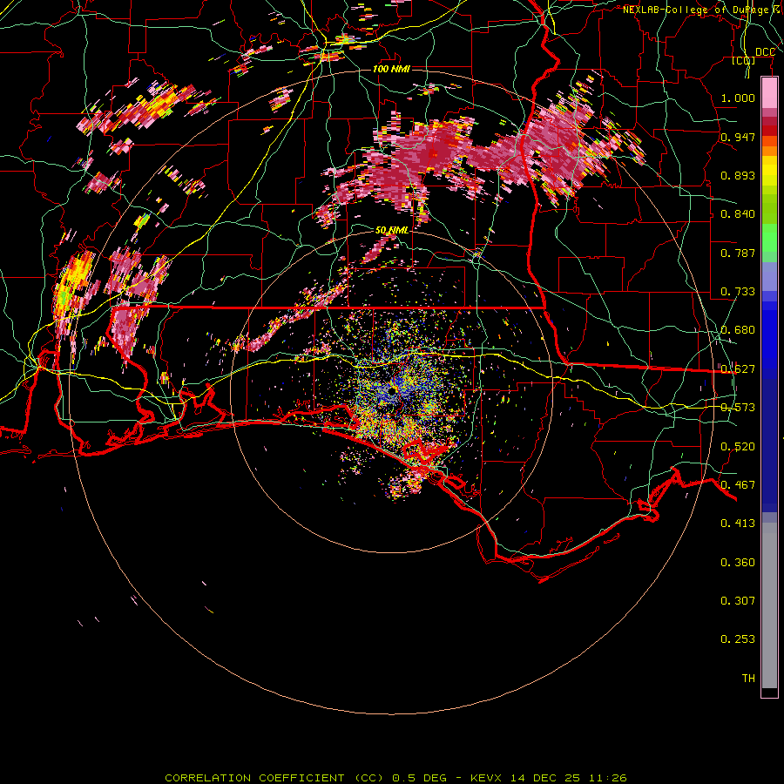Click the DCC product label above color bar
This screenshot has width=784, height=784.
[x=765, y=52]
